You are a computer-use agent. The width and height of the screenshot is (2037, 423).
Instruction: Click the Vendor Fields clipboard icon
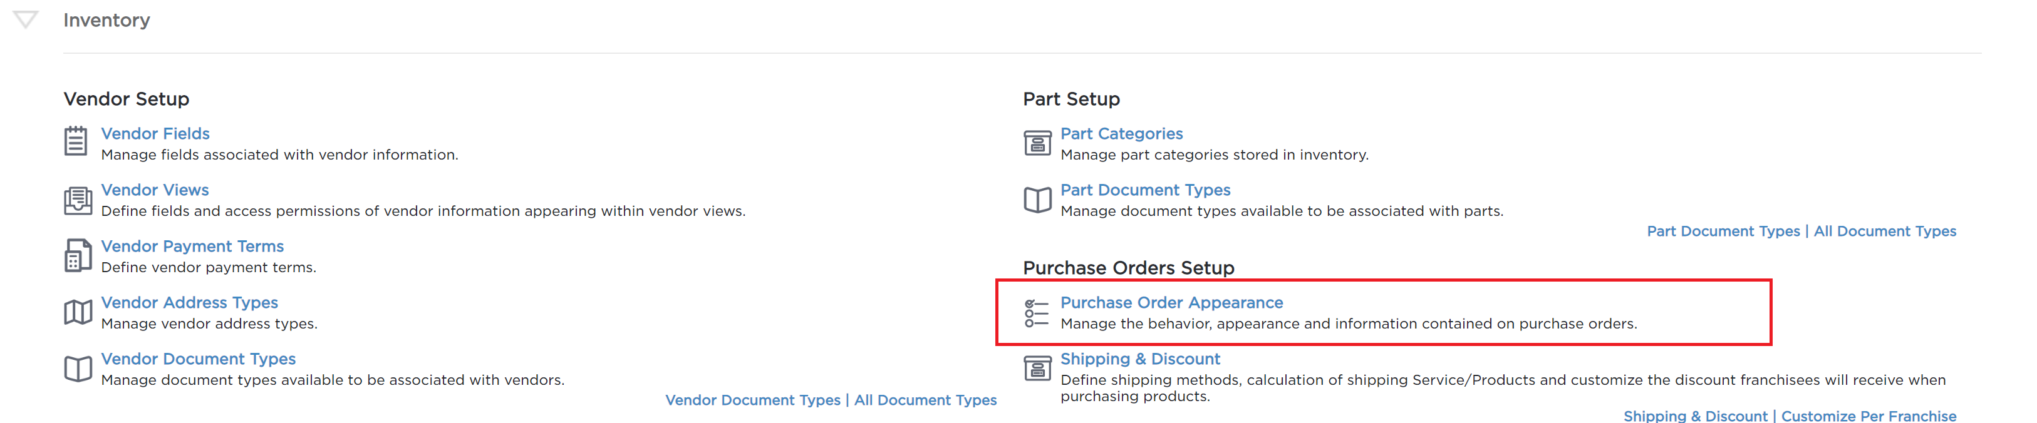coord(76,141)
